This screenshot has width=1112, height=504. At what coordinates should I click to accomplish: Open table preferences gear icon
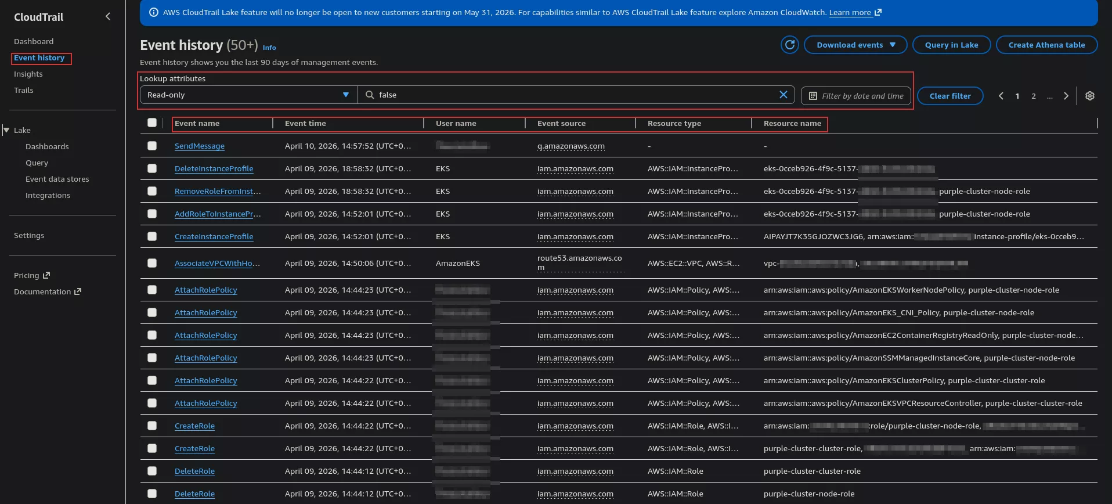pyautogui.click(x=1090, y=96)
